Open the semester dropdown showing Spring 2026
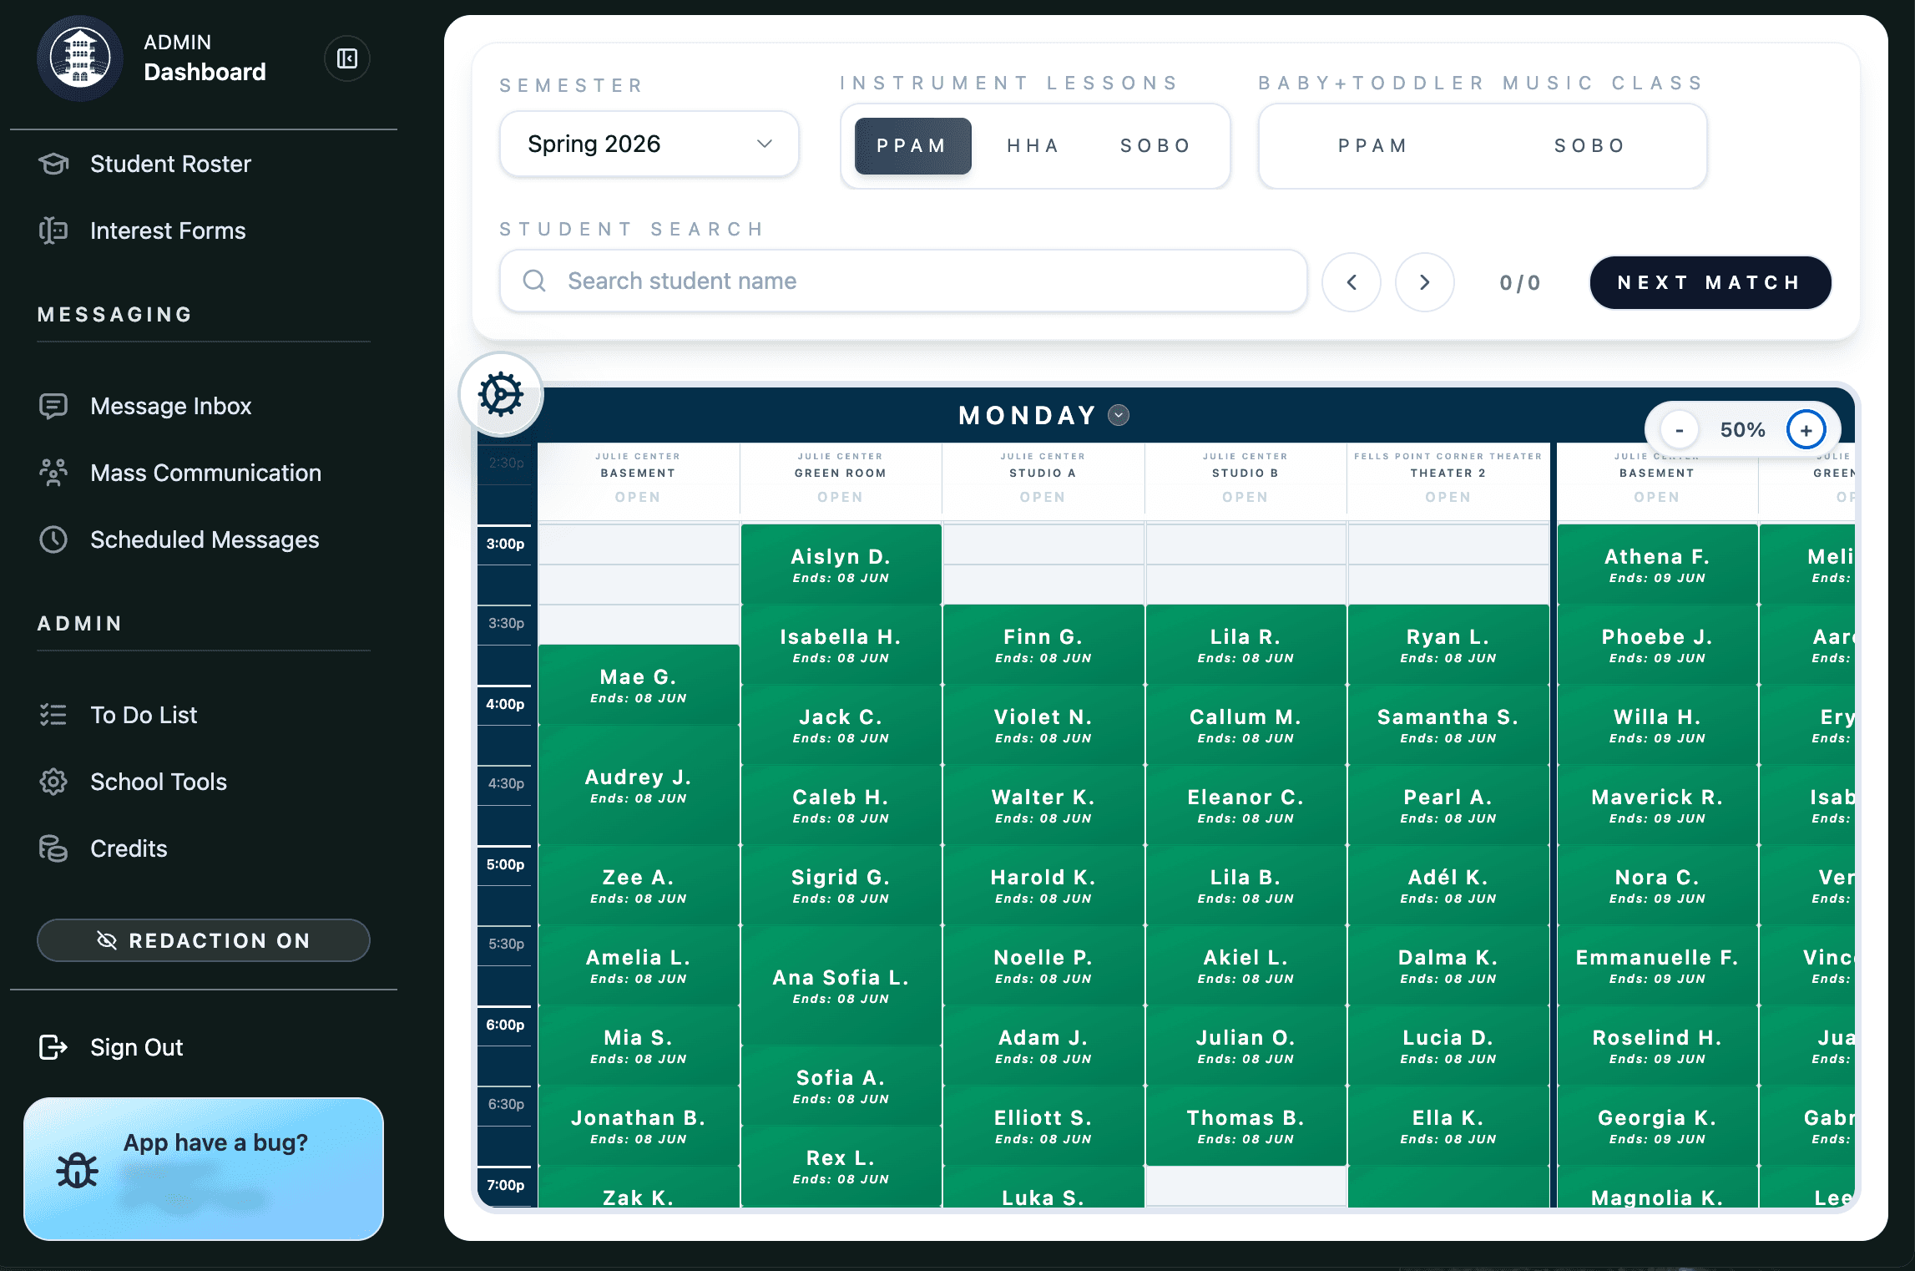Viewport: 1915px width, 1271px height. [x=649, y=143]
